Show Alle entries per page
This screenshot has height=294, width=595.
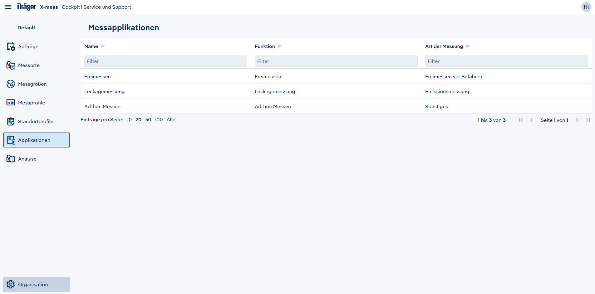click(x=171, y=120)
